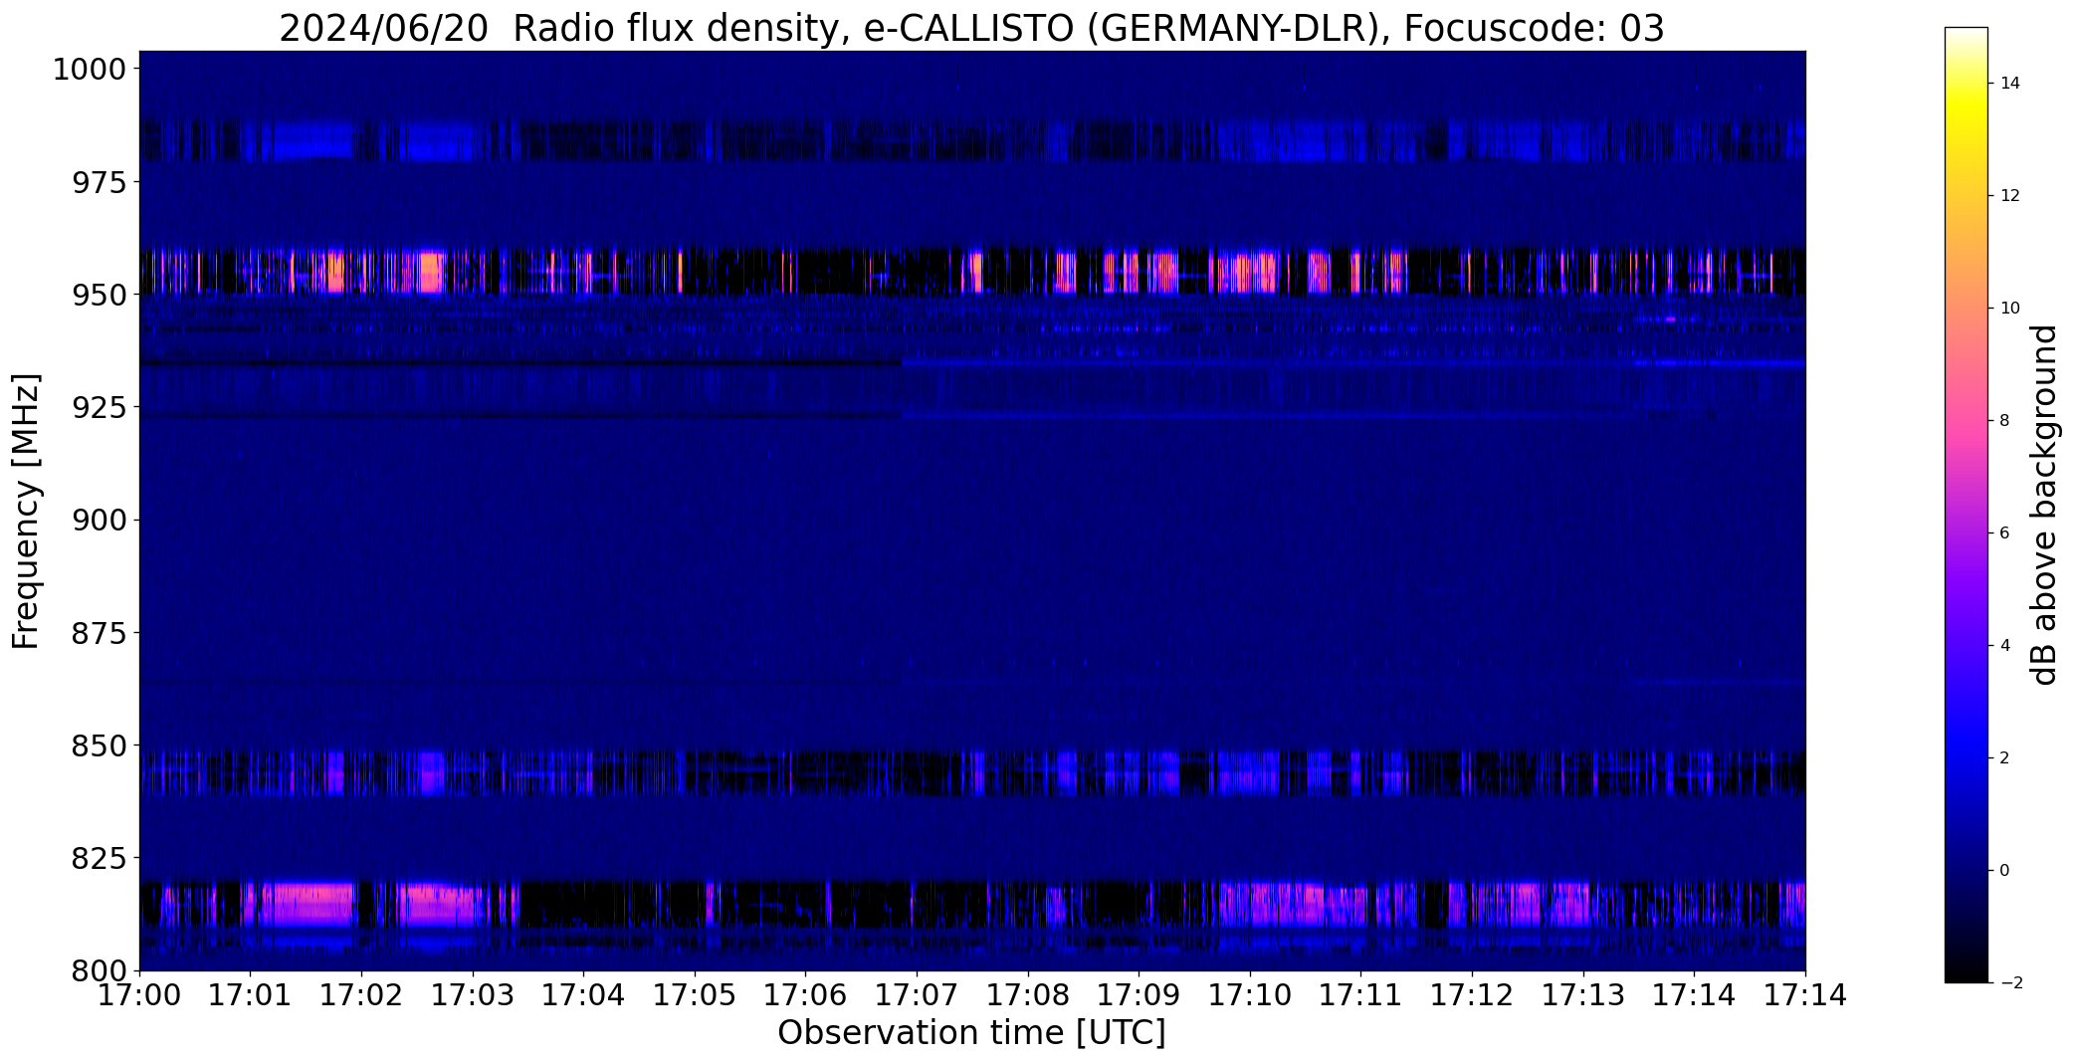
Task: Click the colorbar tick label 12
Action: point(2010,196)
